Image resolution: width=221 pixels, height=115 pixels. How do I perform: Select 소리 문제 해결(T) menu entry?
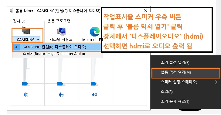[185, 101]
